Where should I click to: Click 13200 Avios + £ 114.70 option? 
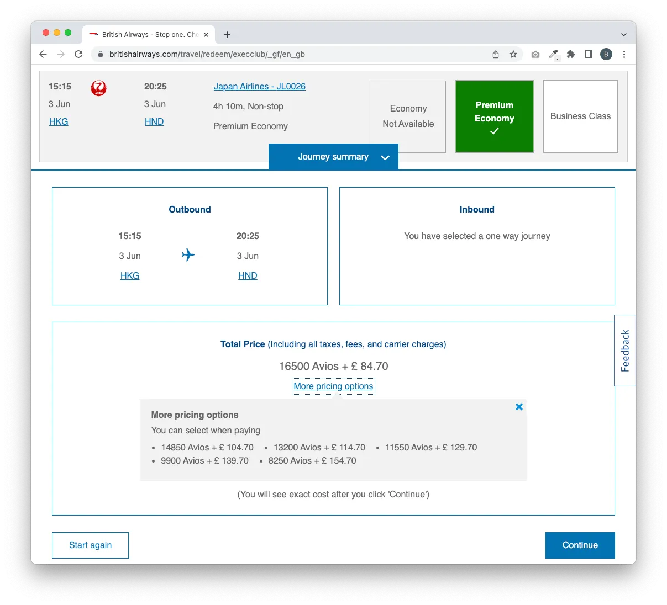pos(319,447)
